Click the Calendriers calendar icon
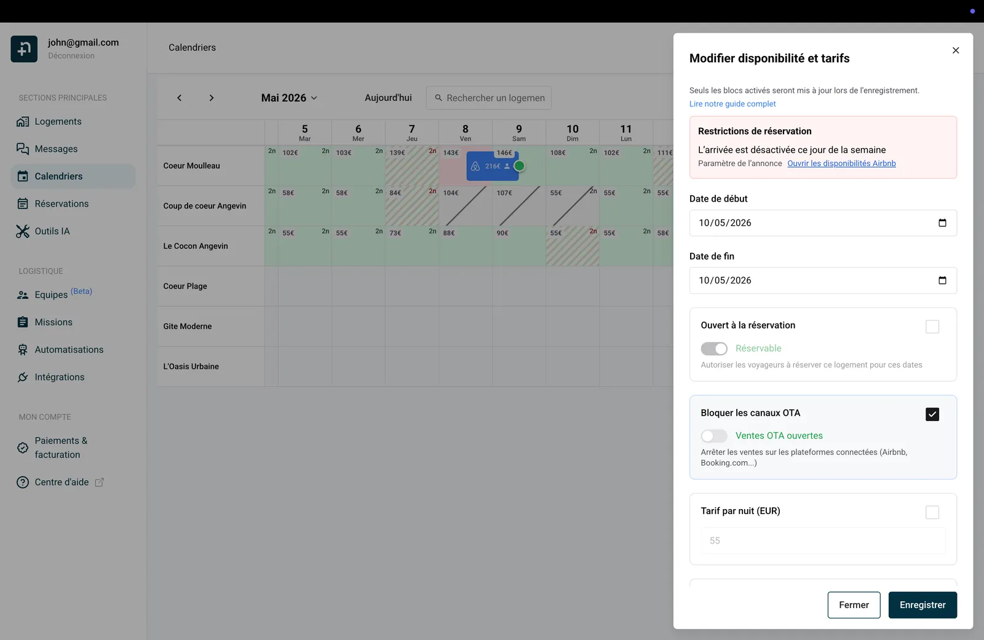The height and width of the screenshot is (640, 984). click(x=23, y=176)
